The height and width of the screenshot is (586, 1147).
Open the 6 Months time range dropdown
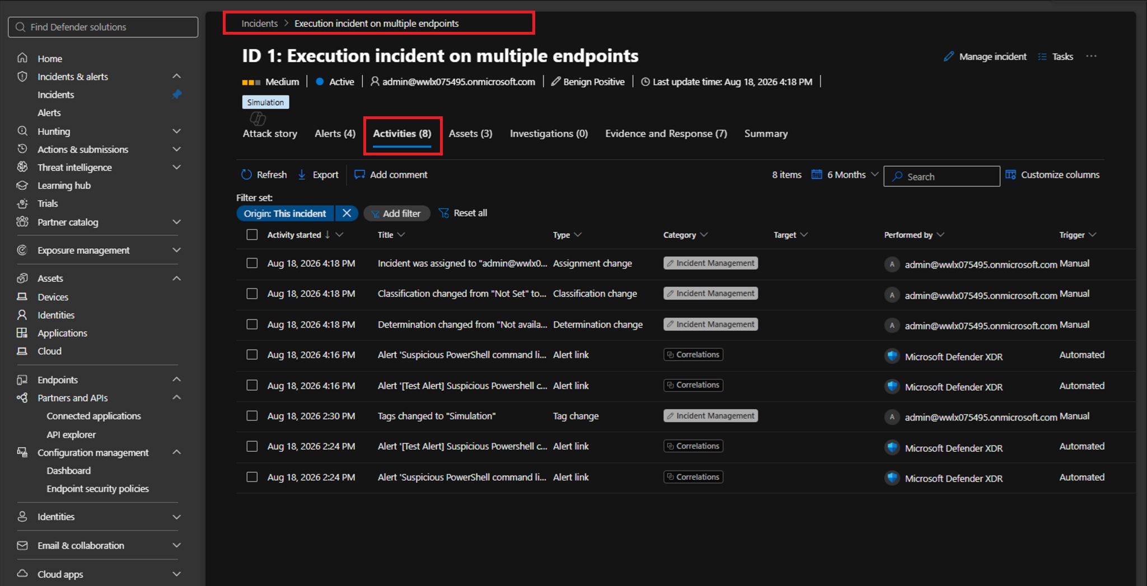pyautogui.click(x=845, y=174)
